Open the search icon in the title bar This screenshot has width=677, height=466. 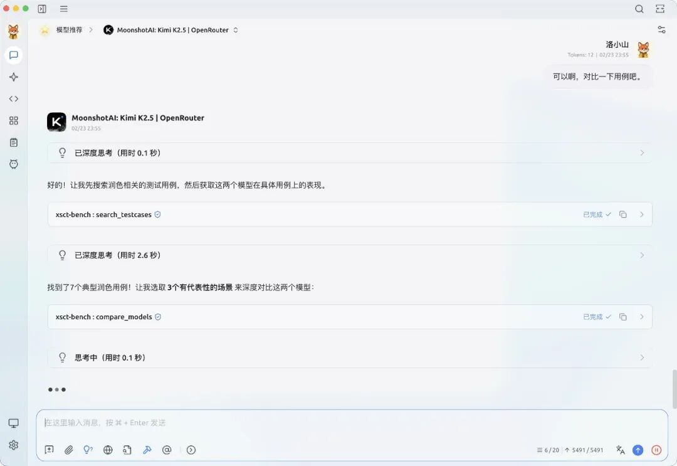pos(639,9)
